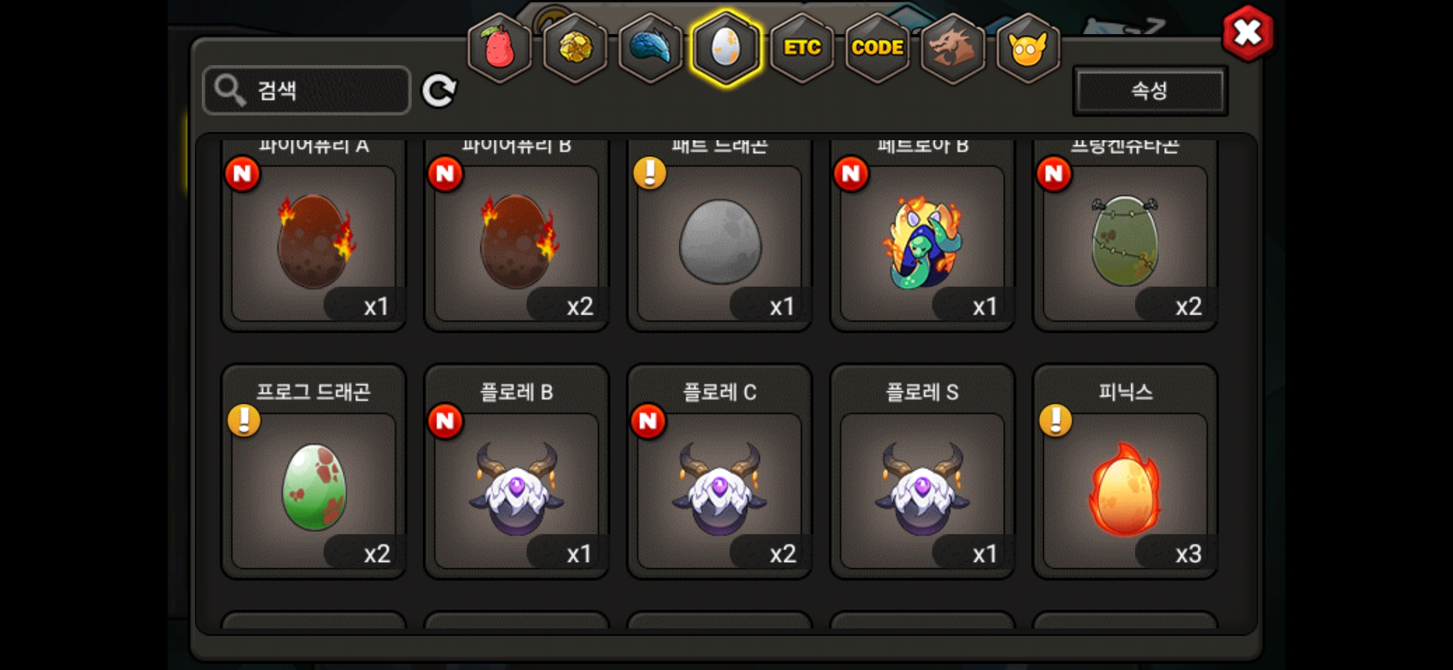Open the gold nugget category tab
The height and width of the screenshot is (670, 1453).
coord(576,48)
